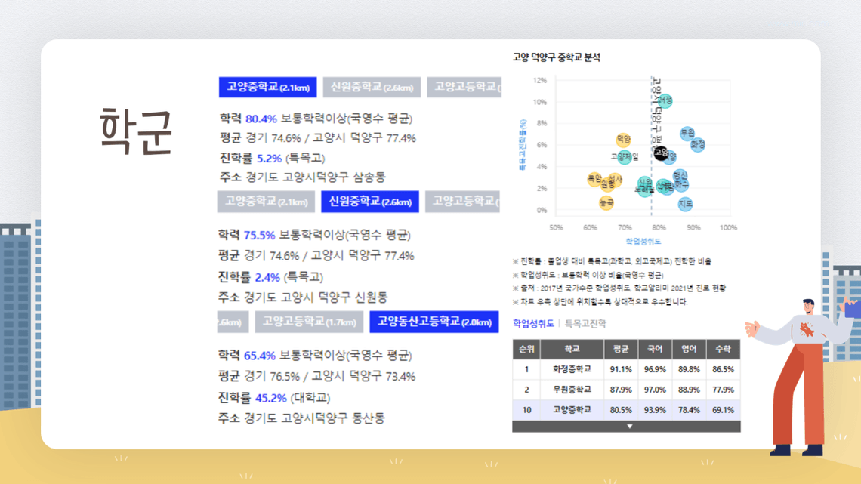The width and height of the screenshot is (861, 484).
Task: Select the gray 고양중학교 (2.1km) tab
Action: 267,202
